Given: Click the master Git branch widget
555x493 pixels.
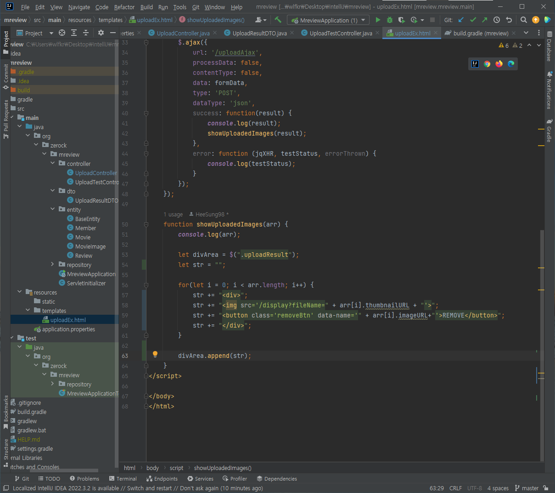Looking at the screenshot, I should pyautogui.click(x=527, y=488).
